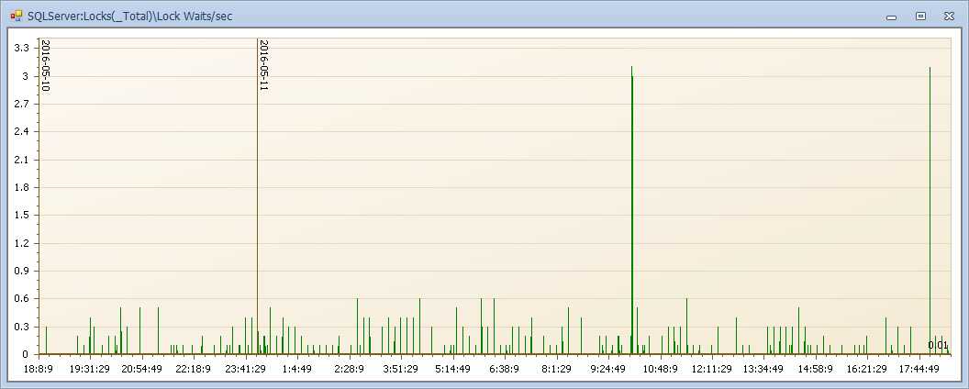
Task: Click the 2.4 y-axis label
Action: [x=22, y=131]
